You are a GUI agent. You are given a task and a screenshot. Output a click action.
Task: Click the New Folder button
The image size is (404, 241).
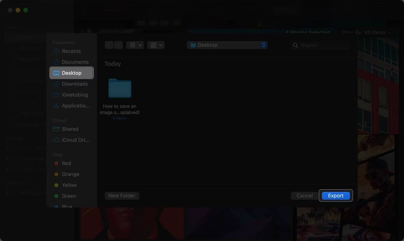[x=122, y=195]
